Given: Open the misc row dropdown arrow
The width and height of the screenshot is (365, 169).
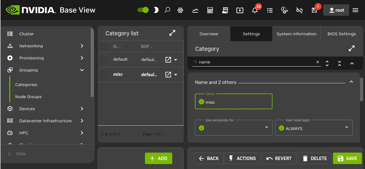Looking at the screenshot, I should pos(176,75).
